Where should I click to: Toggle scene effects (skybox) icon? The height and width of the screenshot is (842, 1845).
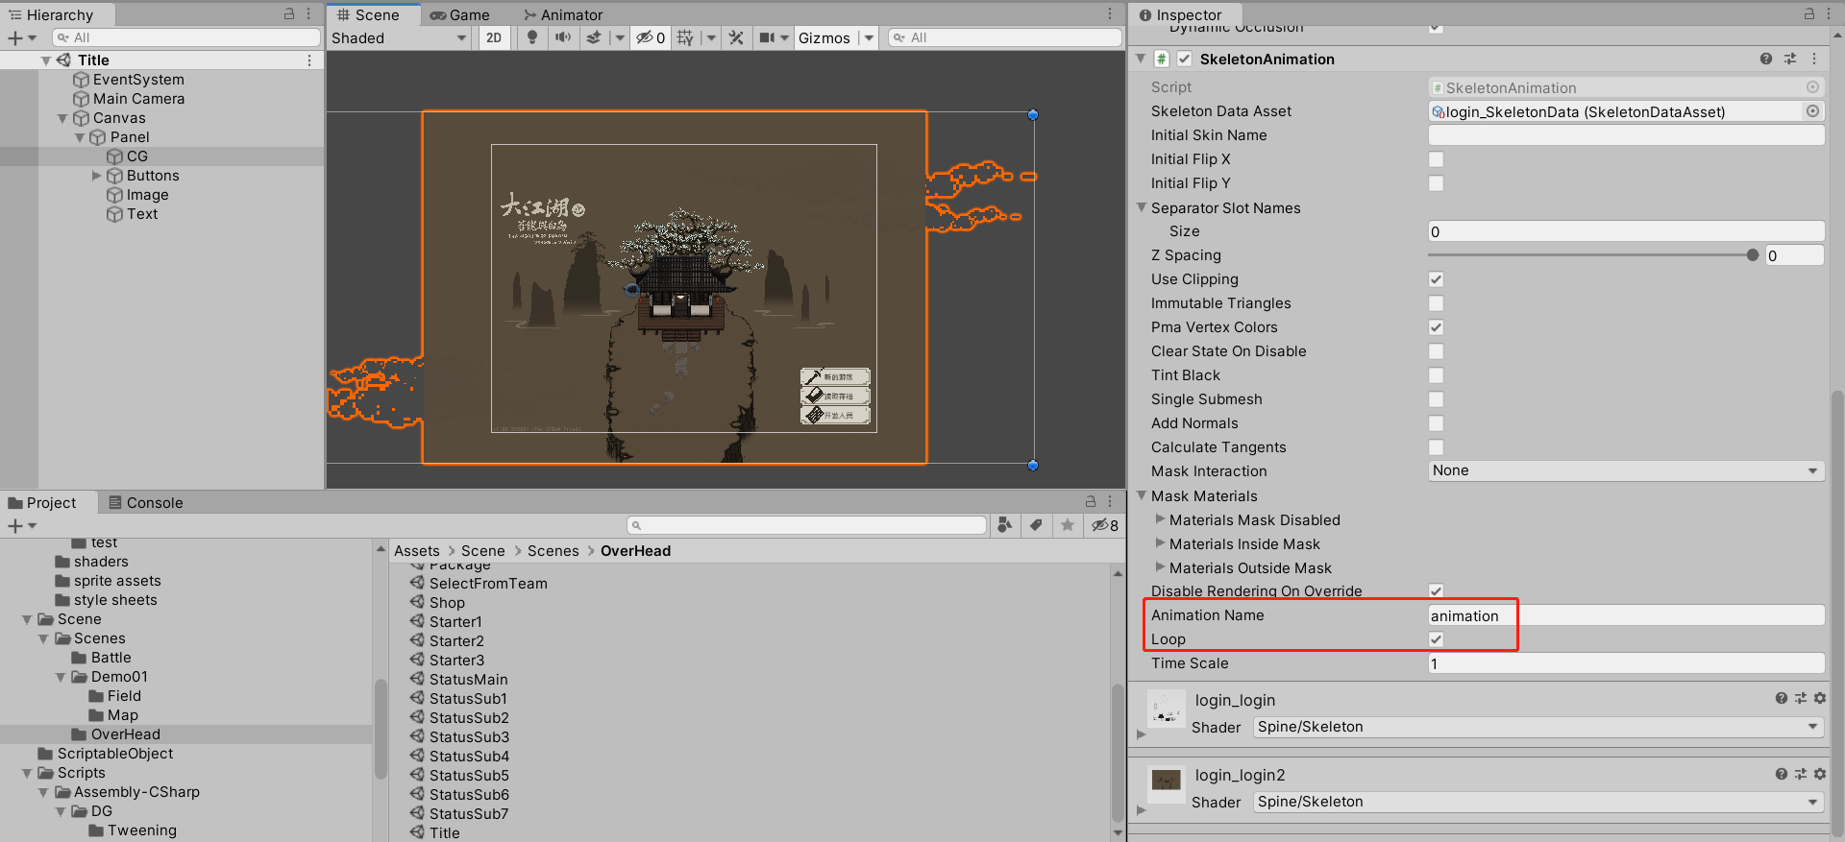(594, 37)
